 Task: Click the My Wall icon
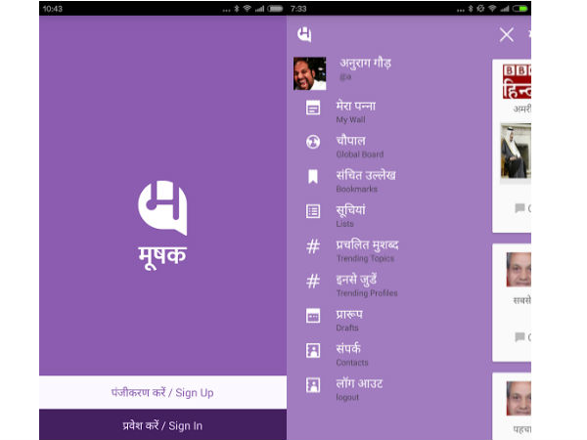tap(313, 108)
